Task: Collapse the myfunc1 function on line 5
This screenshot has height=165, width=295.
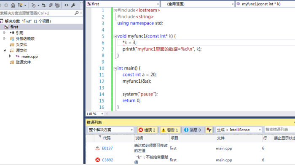Action: tap(115, 37)
